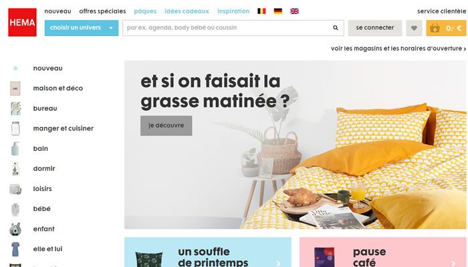Expand the choisir un univers dropdown

tap(82, 28)
